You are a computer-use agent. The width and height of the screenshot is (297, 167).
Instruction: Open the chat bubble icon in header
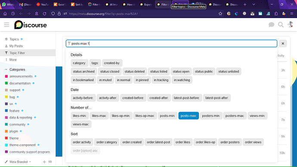point(271,25)
